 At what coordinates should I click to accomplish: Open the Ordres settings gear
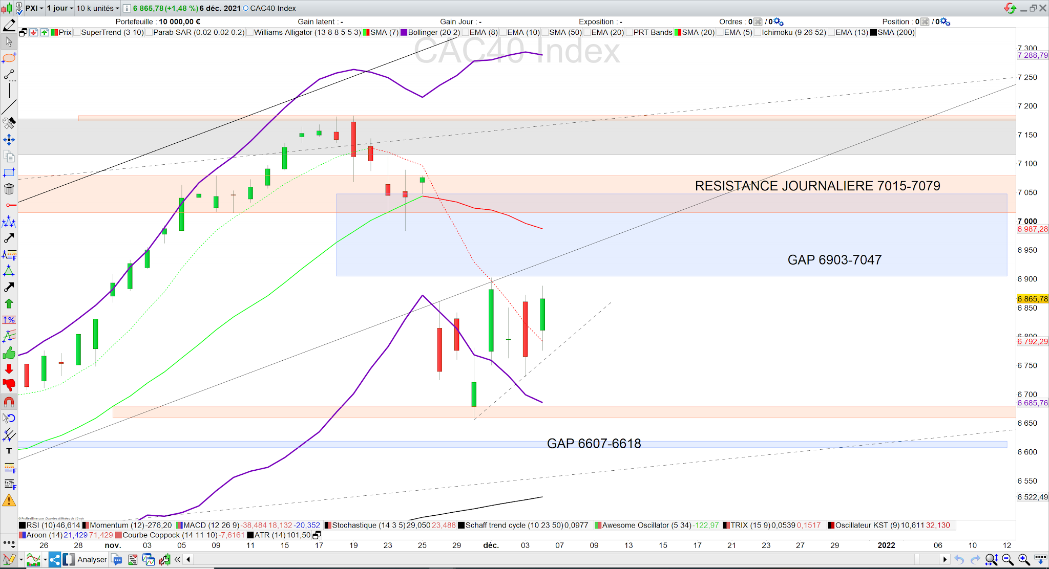(x=779, y=21)
